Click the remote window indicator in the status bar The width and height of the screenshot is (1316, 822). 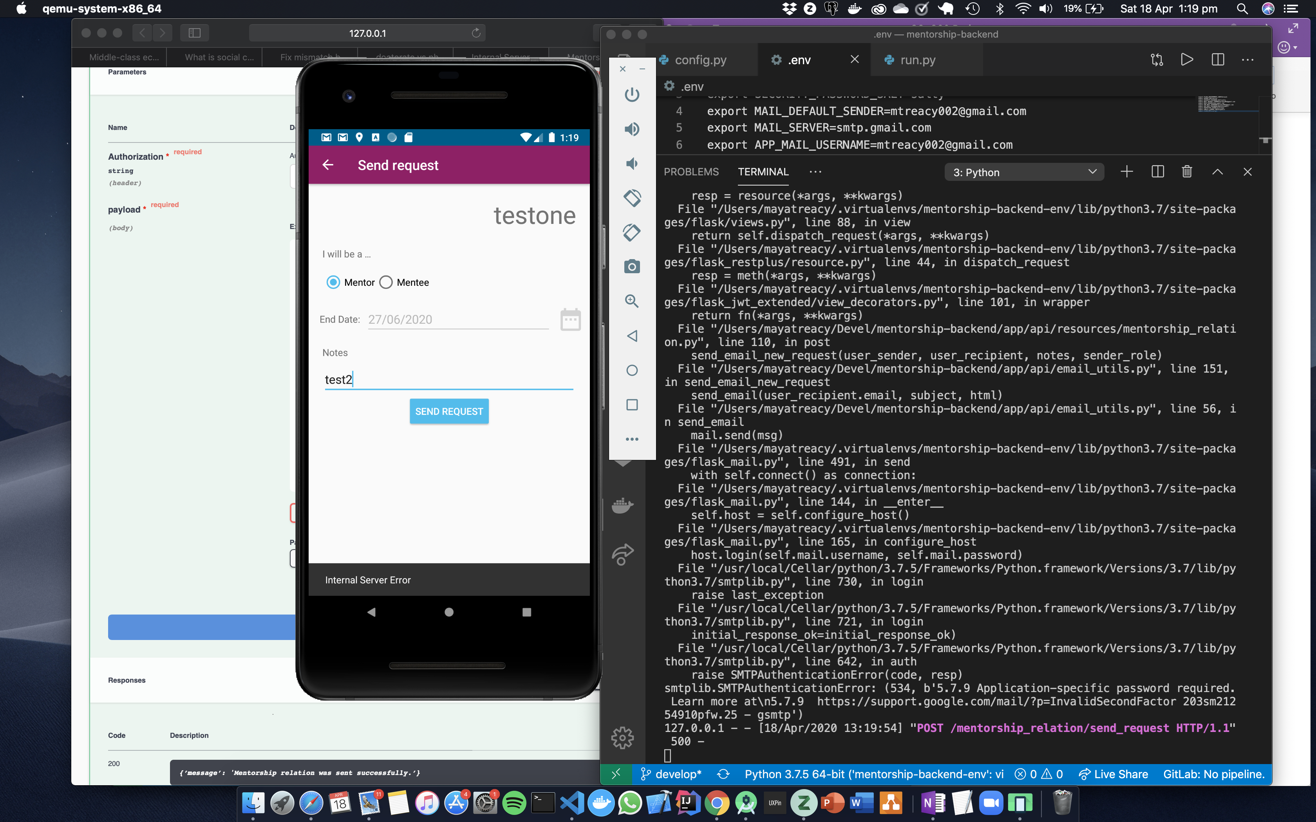coord(616,773)
